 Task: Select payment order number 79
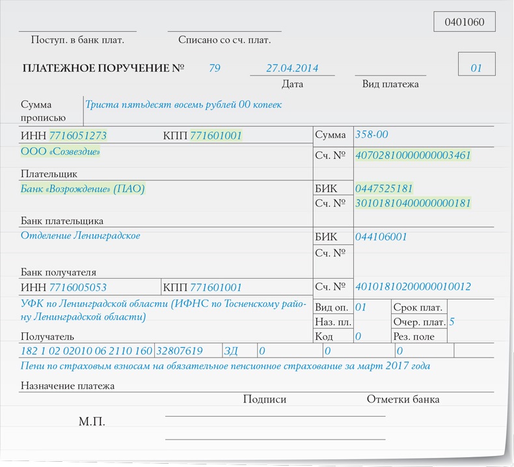pyautogui.click(x=215, y=68)
